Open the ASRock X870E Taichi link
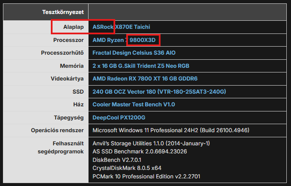Image resolution: width=291 pixels, height=186 pixels. [x=121, y=27]
